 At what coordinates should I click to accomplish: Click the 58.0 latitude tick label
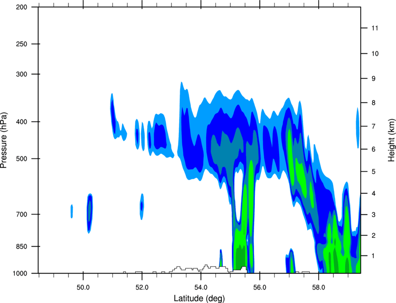pyautogui.click(x=319, y=288)
